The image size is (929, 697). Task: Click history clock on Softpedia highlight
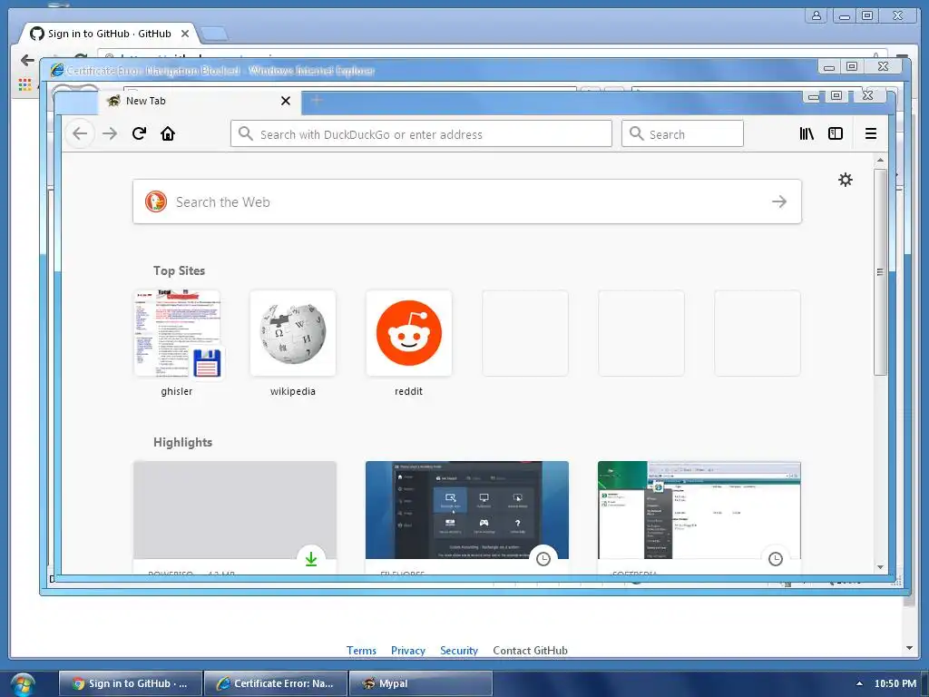[x=776, y=558]
